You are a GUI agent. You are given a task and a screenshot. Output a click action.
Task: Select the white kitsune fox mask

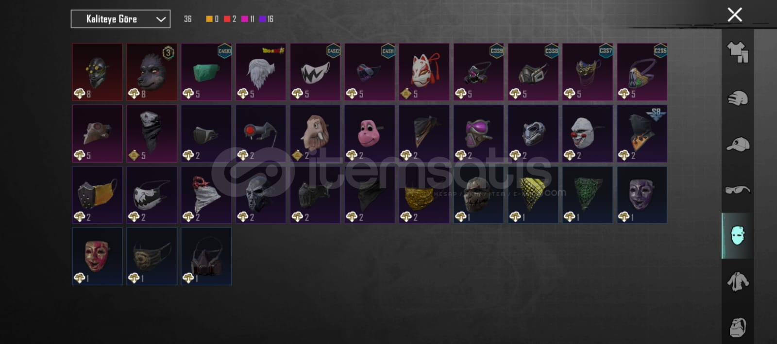(424, 72)
